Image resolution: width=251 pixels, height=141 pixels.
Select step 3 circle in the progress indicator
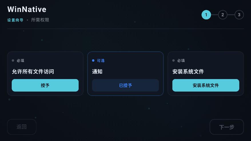(239, 15)
